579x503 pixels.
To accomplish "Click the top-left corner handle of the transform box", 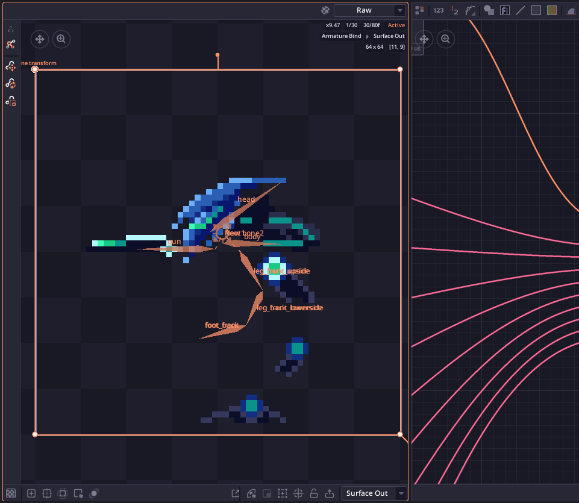I will [x=35, y=69].
